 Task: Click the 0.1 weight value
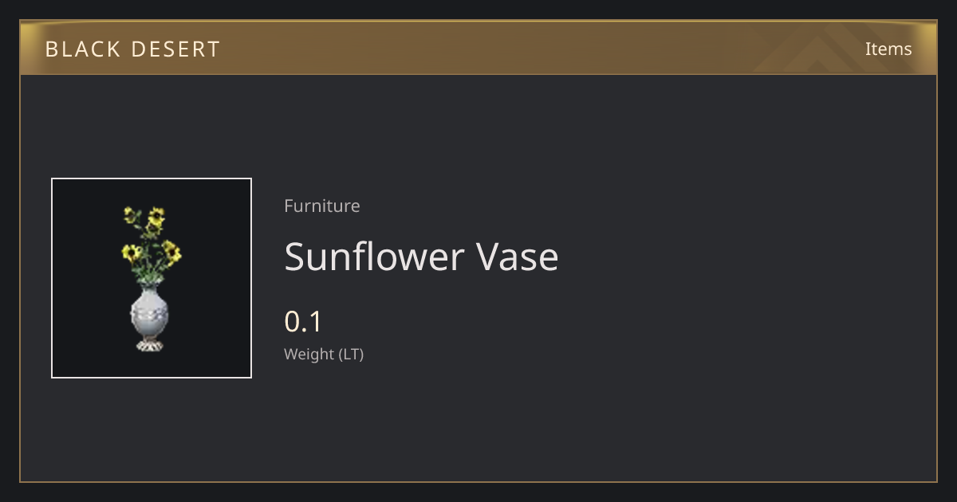click(x=303, y=322)
